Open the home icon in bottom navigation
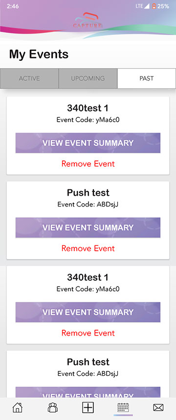This screenshot has width=176, height=420. (18, 408)
